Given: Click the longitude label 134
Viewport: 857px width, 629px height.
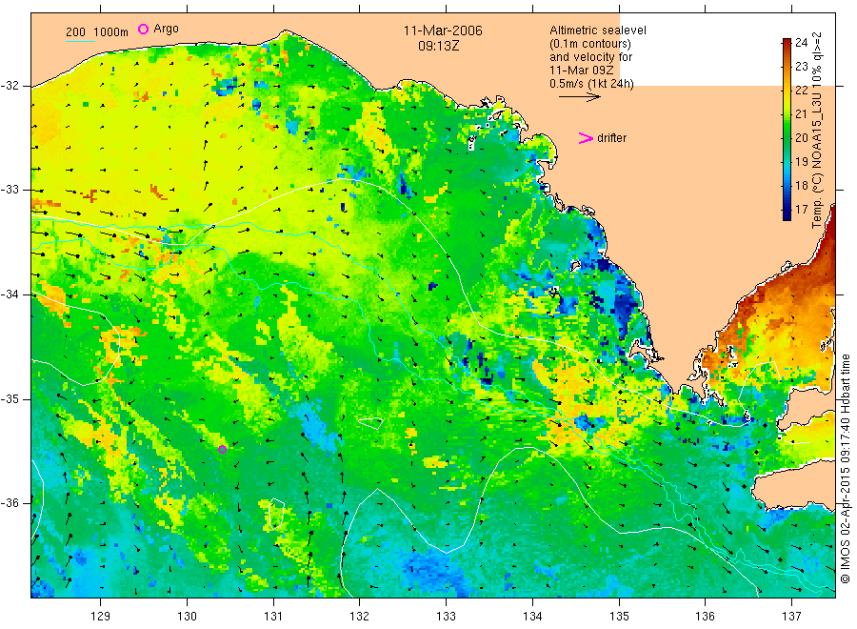Looking at the screenshot, I should coord(532,617).
